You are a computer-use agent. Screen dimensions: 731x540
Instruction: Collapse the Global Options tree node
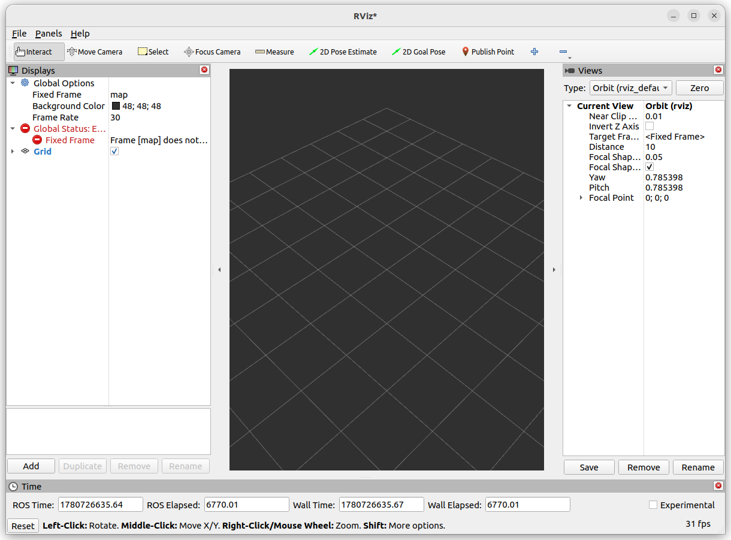13,83
